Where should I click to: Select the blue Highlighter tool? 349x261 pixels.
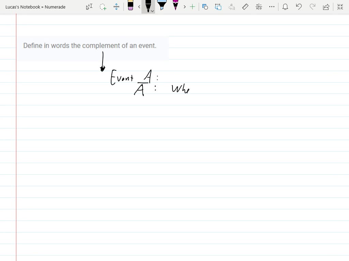162,6
